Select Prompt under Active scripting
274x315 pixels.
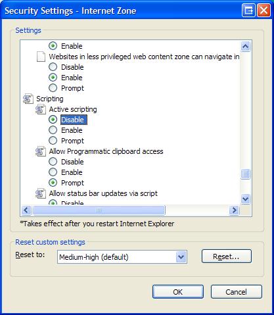(x=53, y=141)
